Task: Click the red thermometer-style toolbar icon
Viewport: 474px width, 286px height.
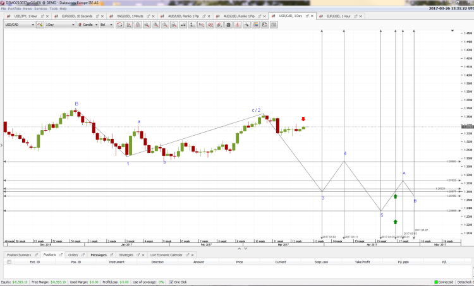Action: [x=238, y=25]
